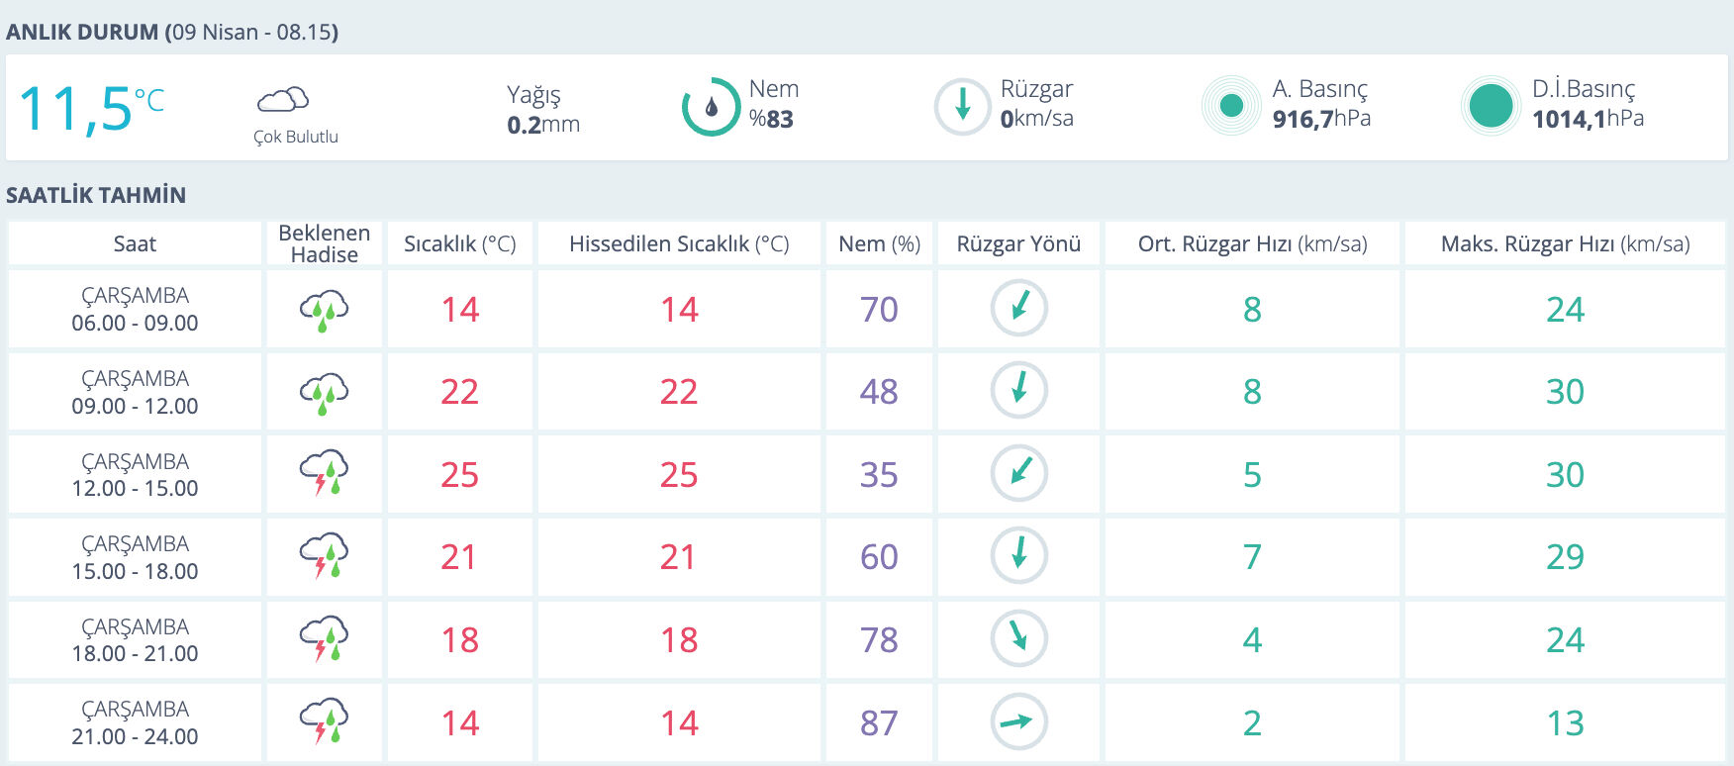Screen dimensions: 1734x766
Task: Click the humidity droplet gauge icon
Action: [x=711, y=107]
